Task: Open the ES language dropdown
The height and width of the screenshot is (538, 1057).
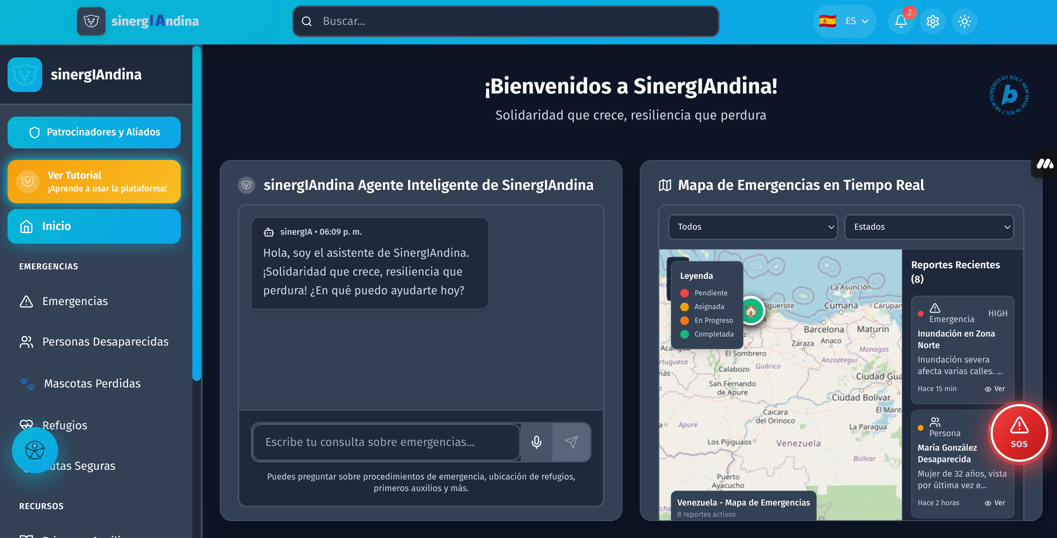Action: (x=844, y=21)
